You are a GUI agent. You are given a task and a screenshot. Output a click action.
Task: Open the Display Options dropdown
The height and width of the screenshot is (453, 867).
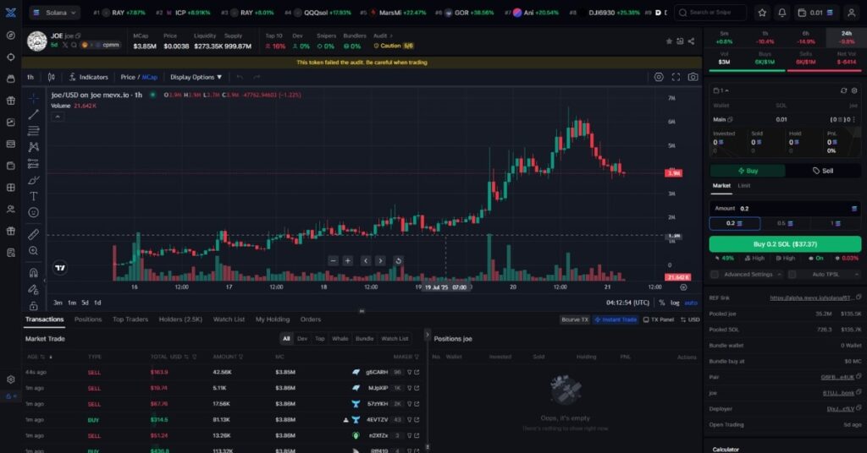pyautogui.click(x=196, y=77)
